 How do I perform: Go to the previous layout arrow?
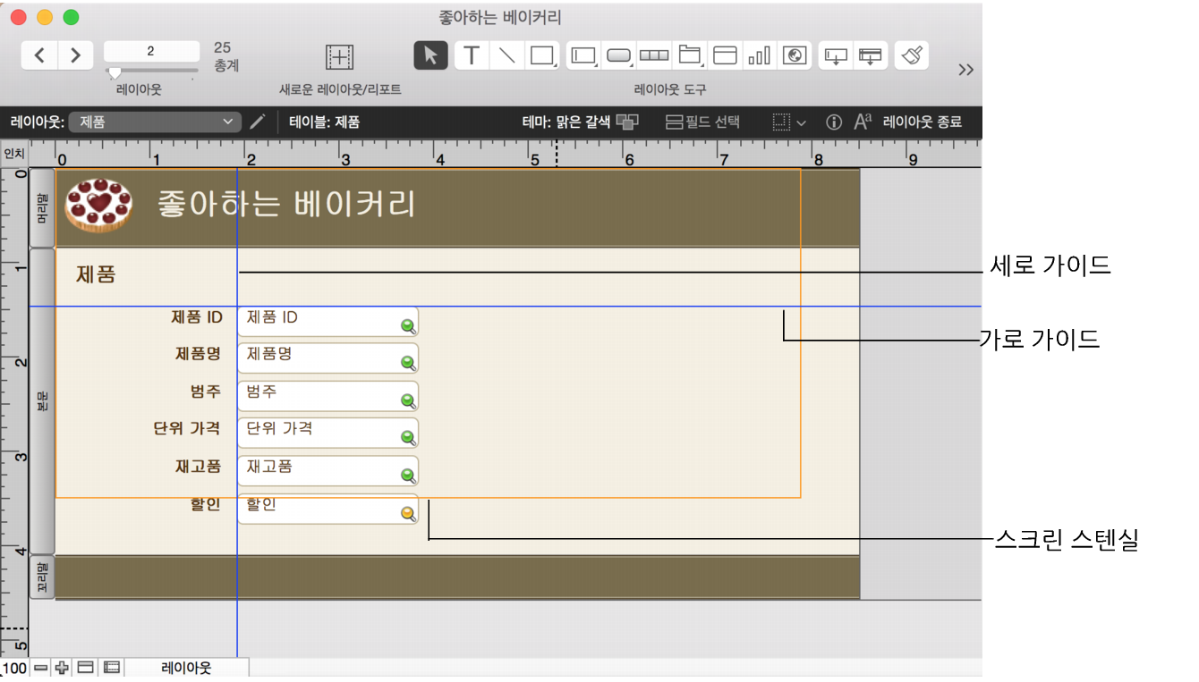click(x=39, y=55)
